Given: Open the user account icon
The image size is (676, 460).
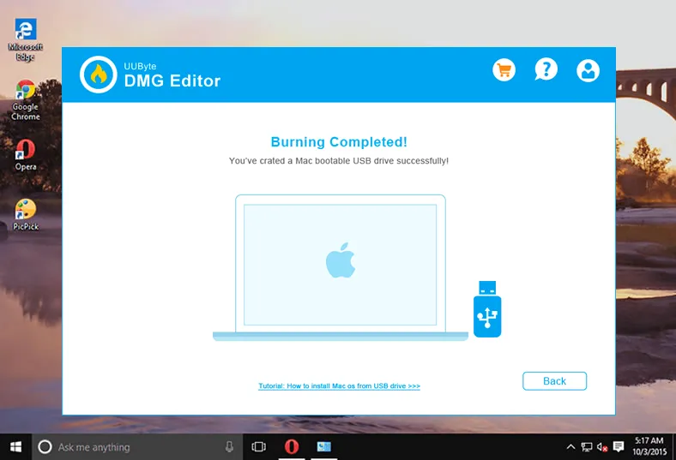Looking at the screenshot, I should 588,70.
